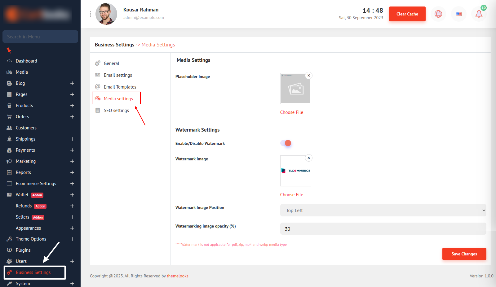Click the US flag language icon

[x=458, y=14]
